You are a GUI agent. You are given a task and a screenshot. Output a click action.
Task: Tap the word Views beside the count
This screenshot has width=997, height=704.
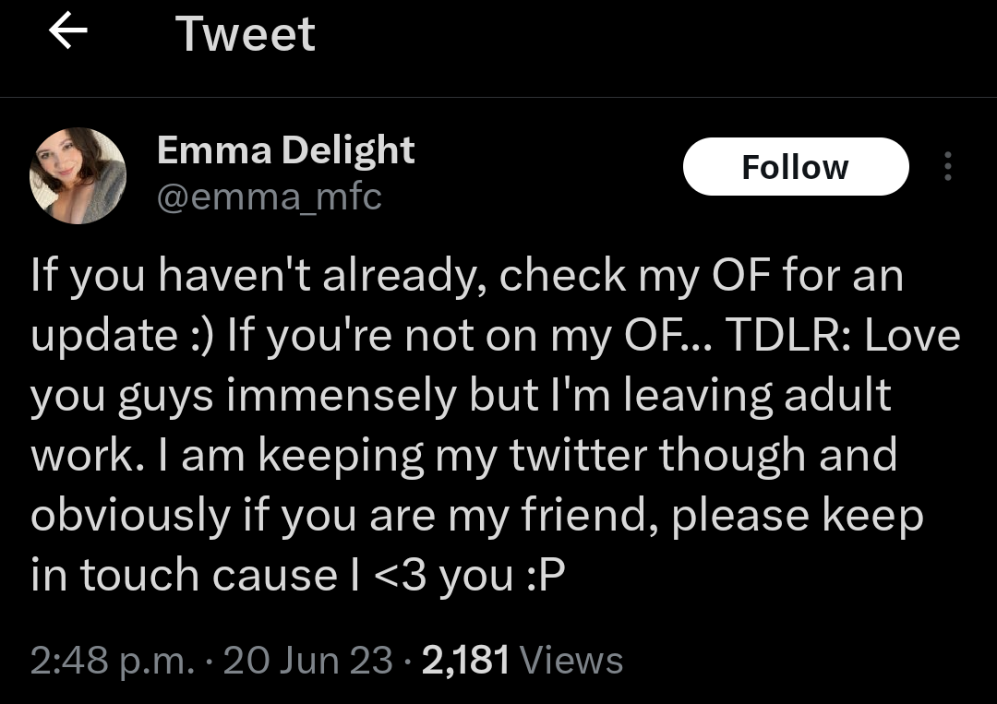pos(571,661)
